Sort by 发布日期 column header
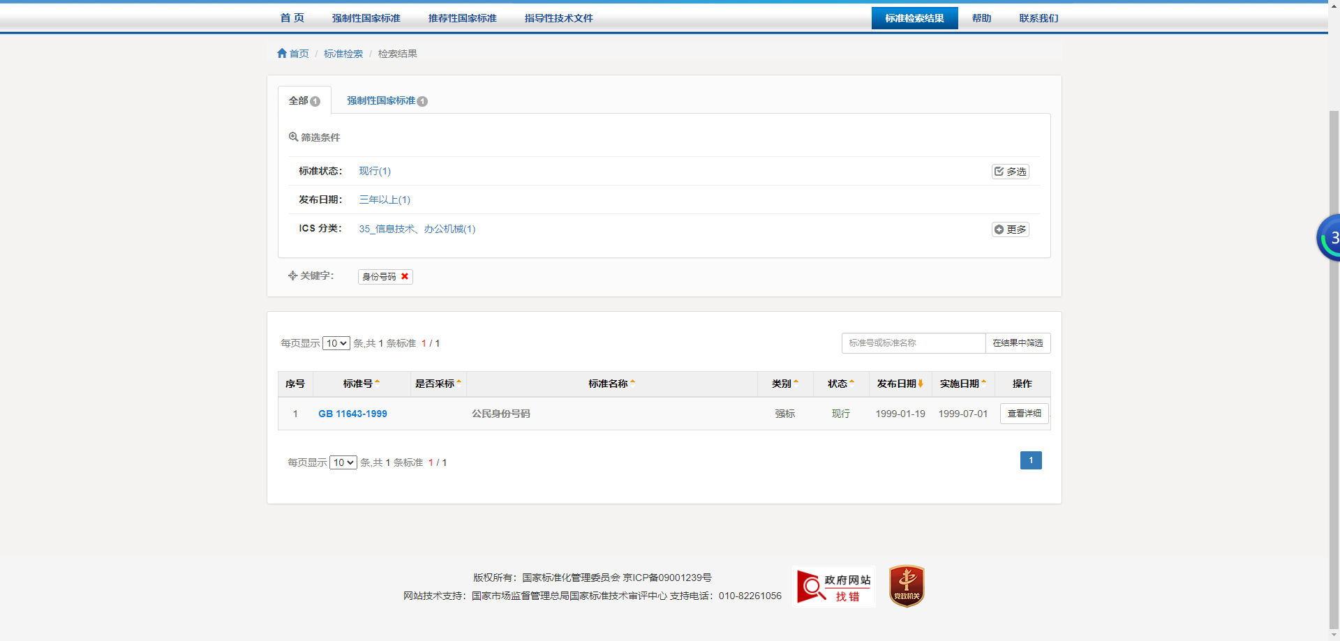The height and width of the screenshot is (641, 1340). [900, 384]
